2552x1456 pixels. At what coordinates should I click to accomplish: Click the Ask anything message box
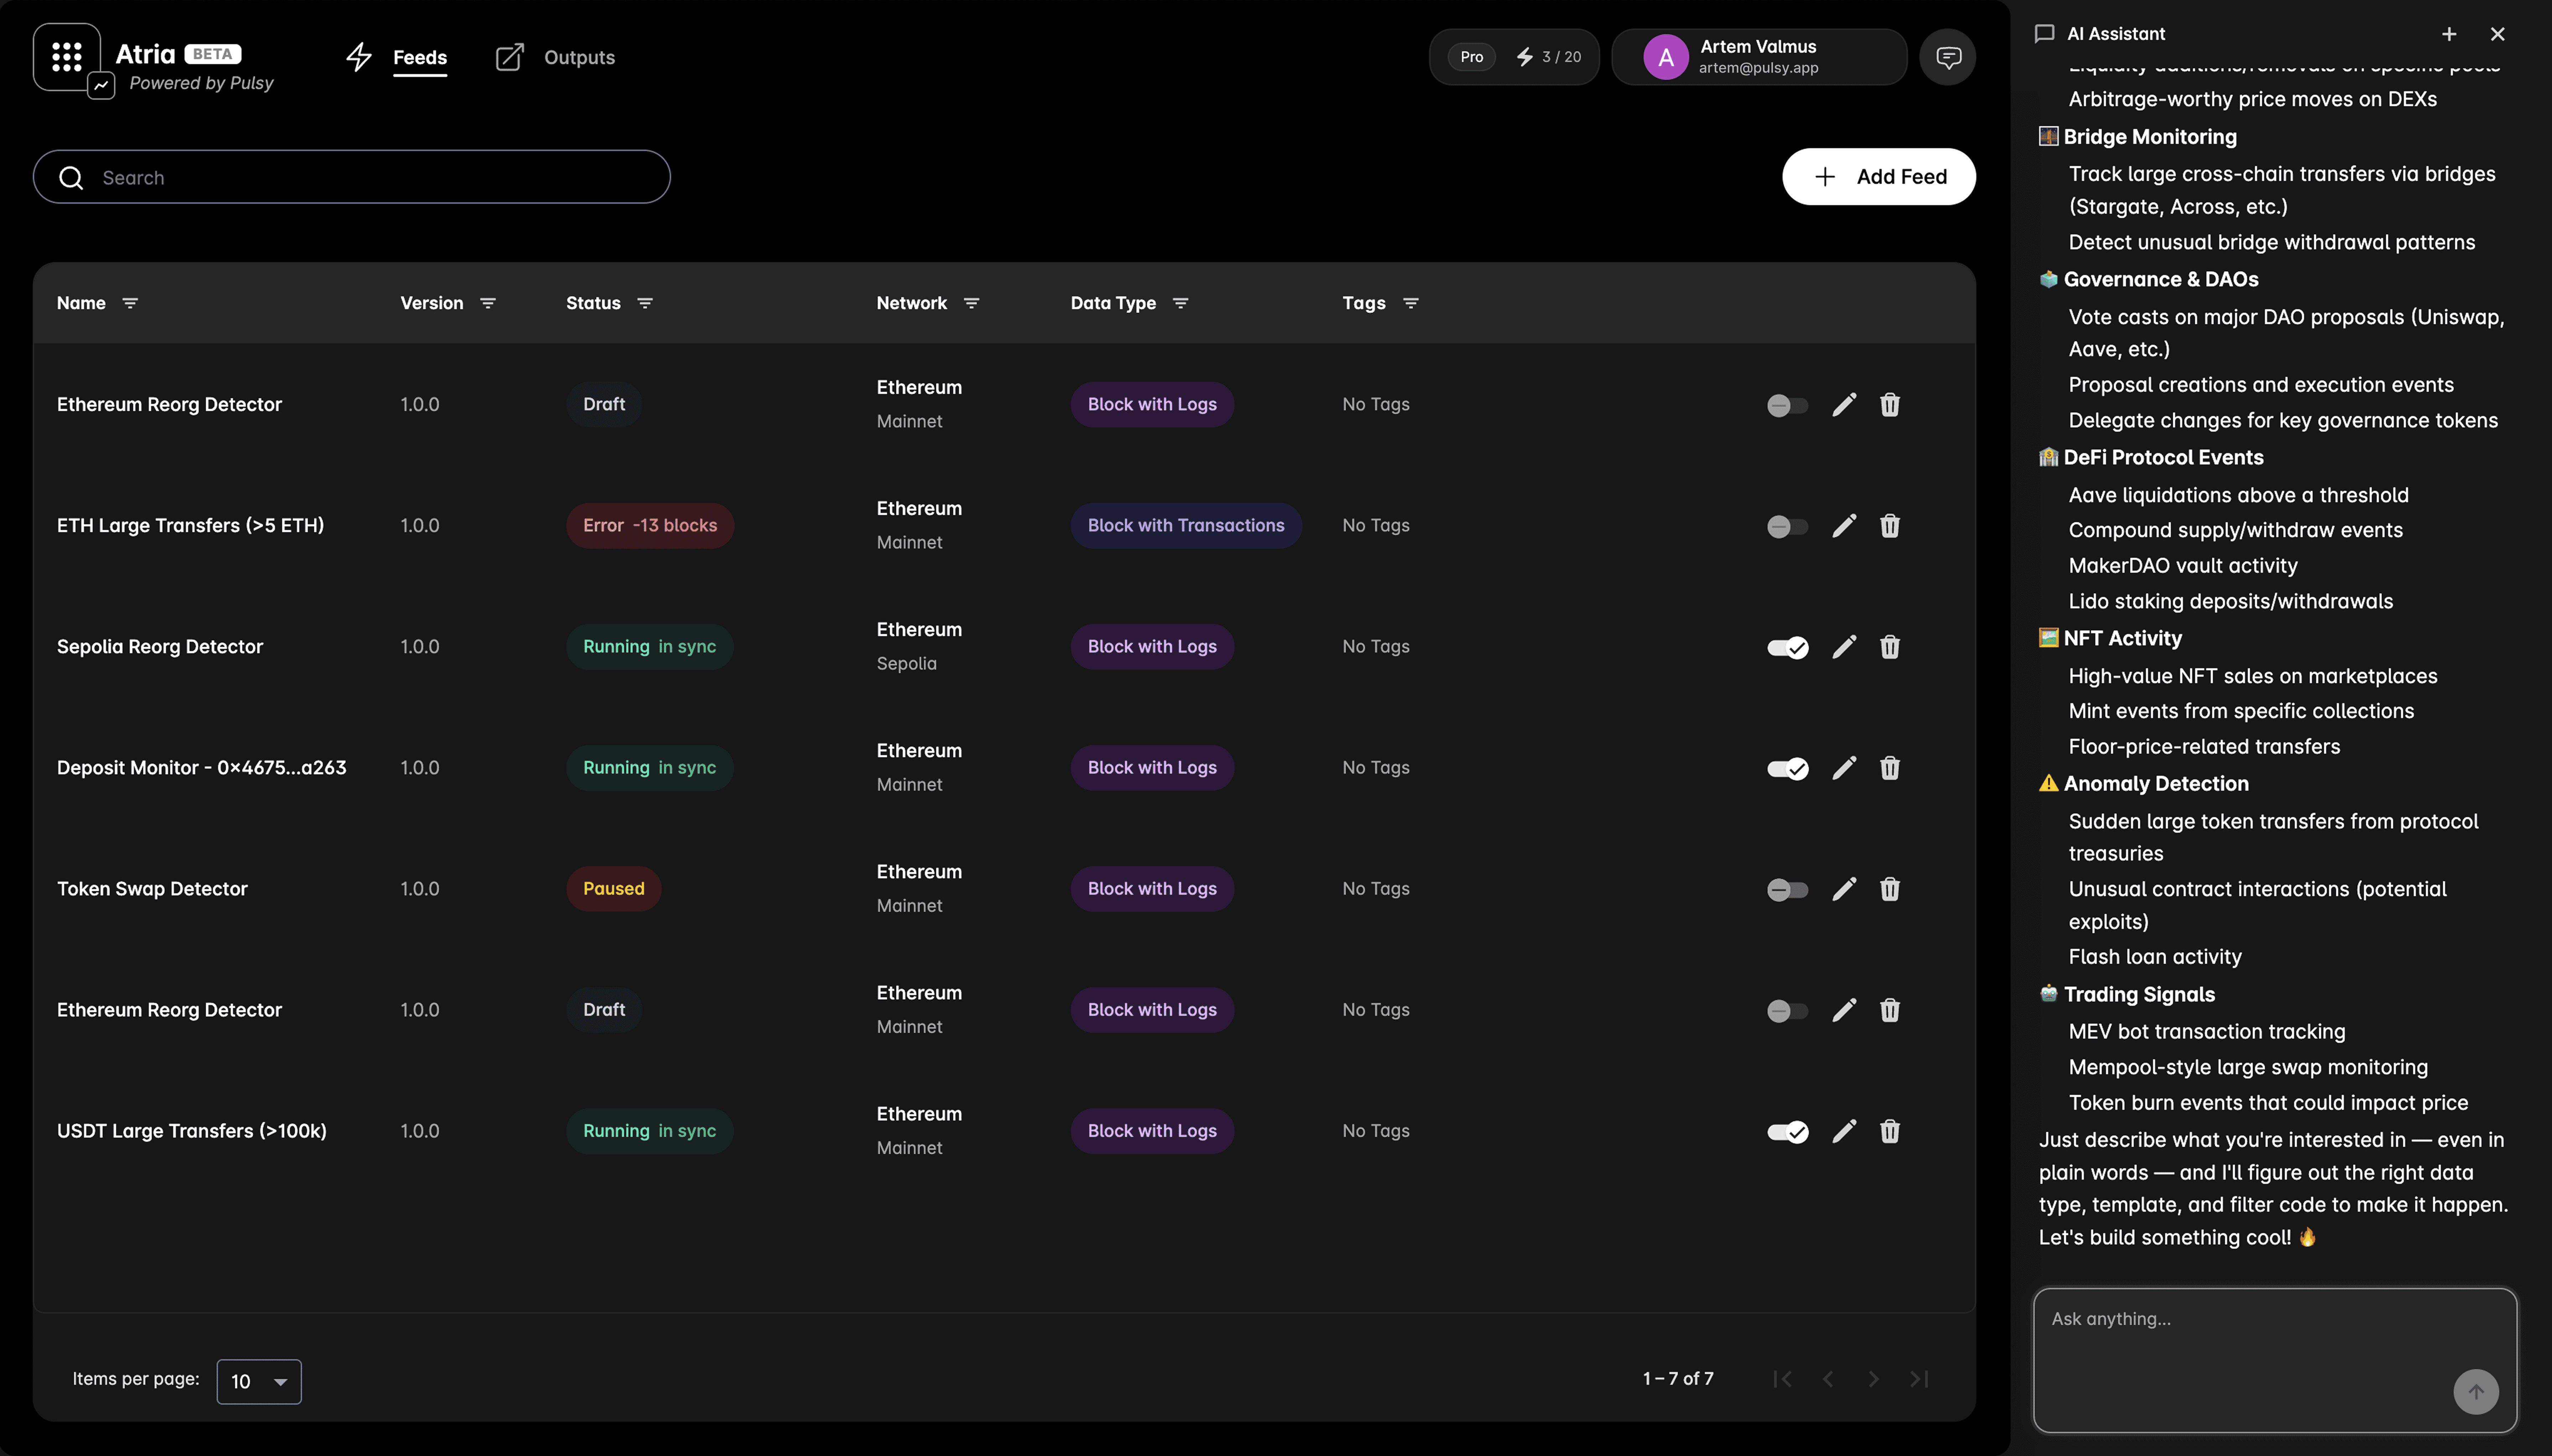2274,1359
